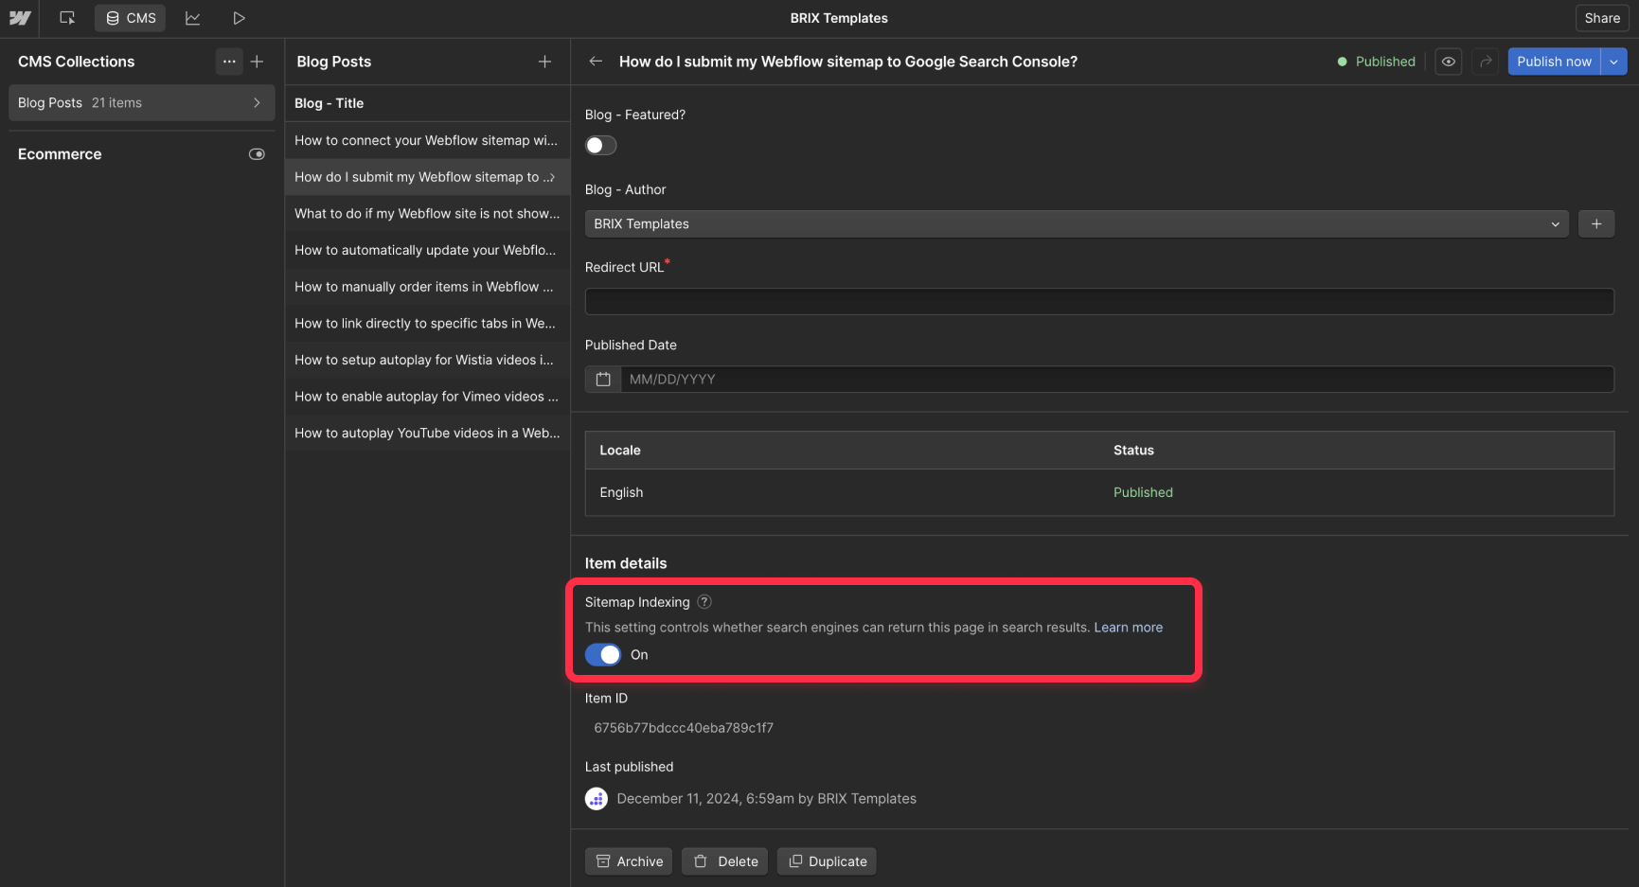Open 'How to enable autoplay for Vimeo videos' post
Image resolution: width=1639 pixels, height=887 pixels.
(428, 397)
